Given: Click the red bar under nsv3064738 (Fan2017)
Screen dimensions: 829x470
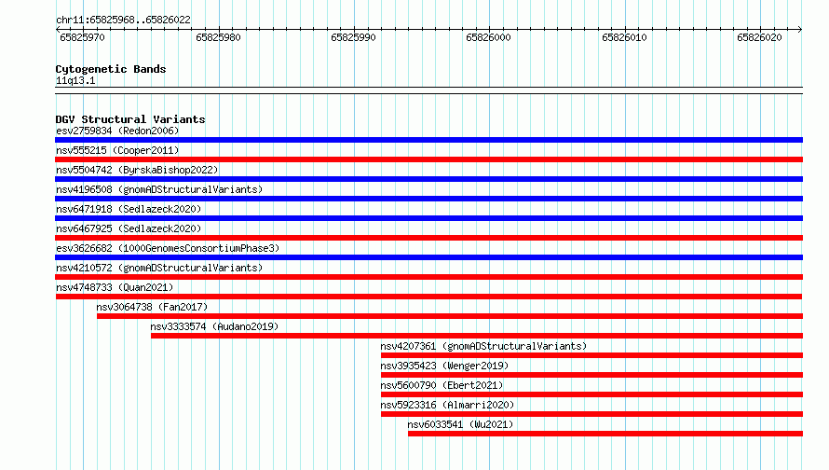Looking at the screenshot, I should point(450,316).
